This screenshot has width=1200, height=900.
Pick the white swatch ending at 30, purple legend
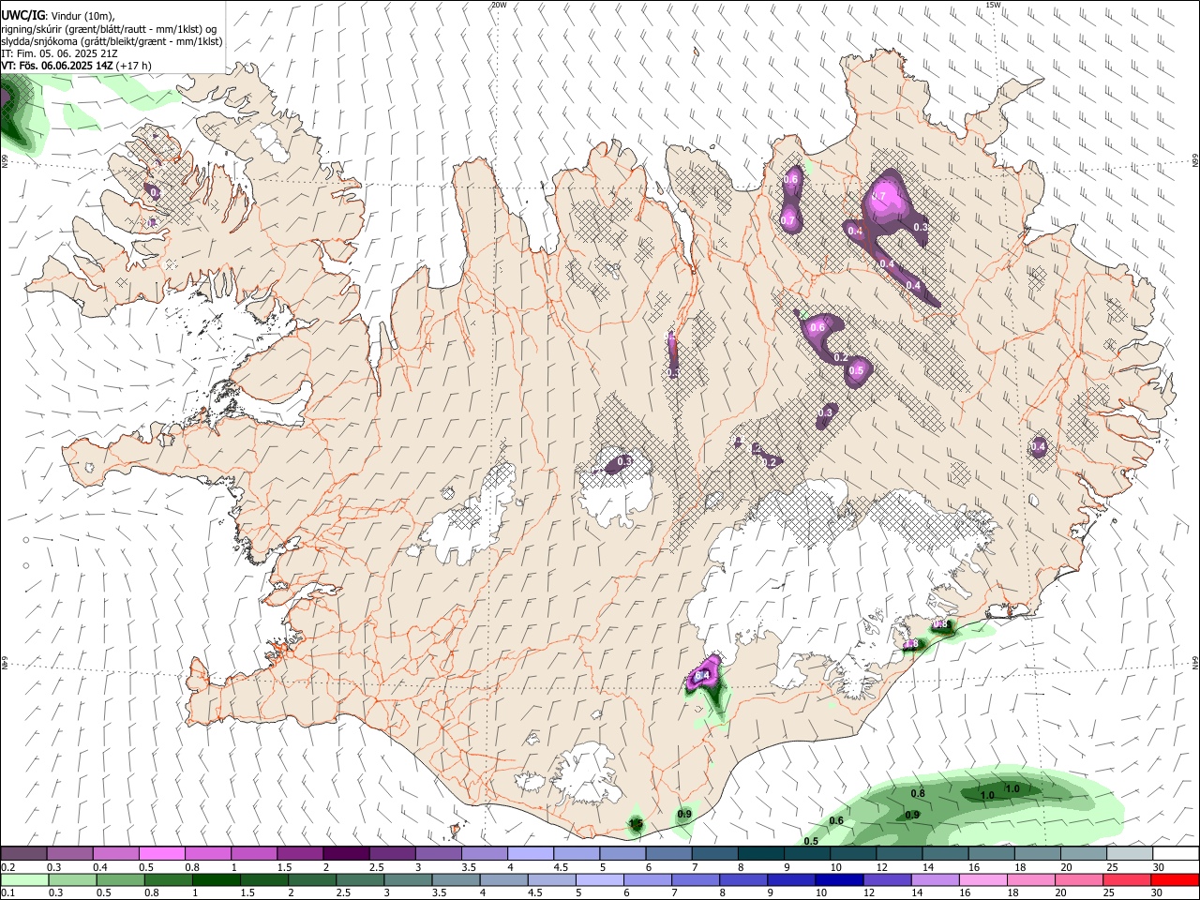pos(1175,854)
